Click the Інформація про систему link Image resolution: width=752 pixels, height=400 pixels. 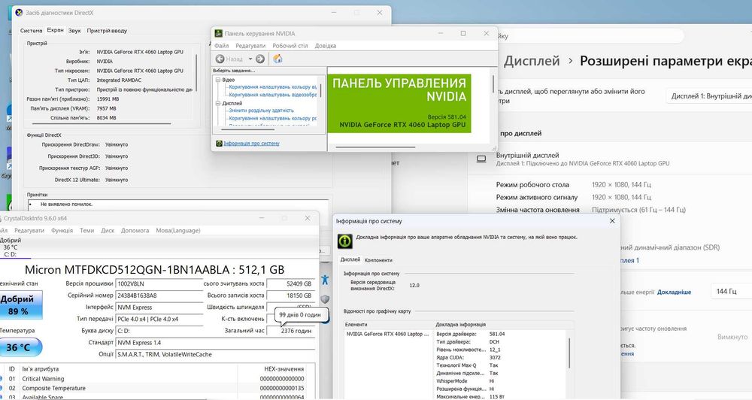[x=251, y=144]
